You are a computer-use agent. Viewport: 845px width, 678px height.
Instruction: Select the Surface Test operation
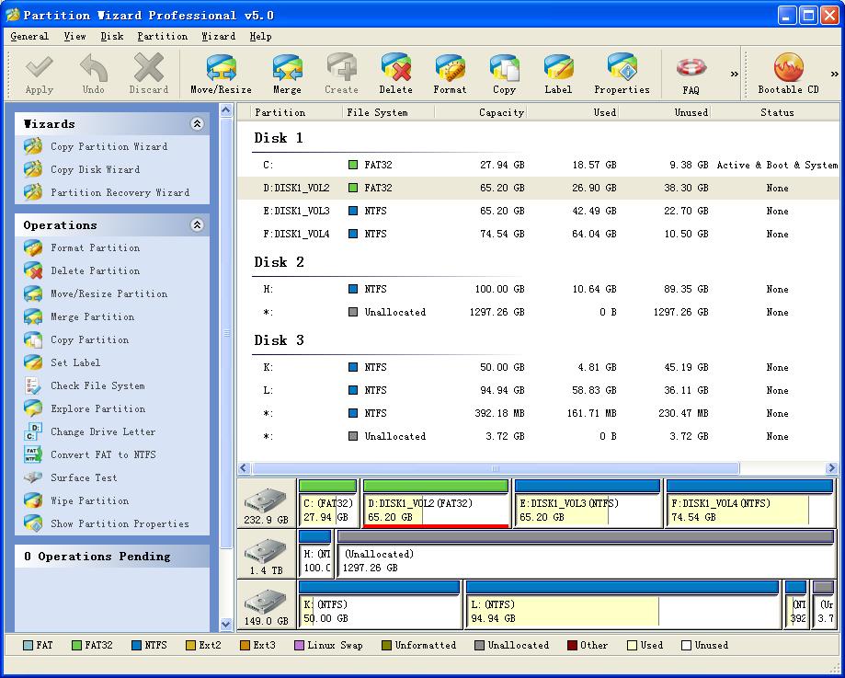click(83, 478)
